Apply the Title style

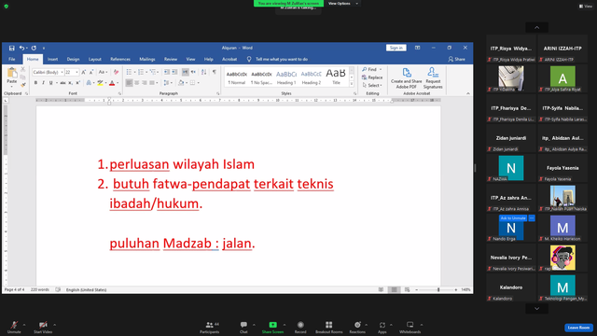(x=336, y=77)
